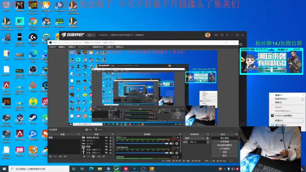Adjust 视频采集设备 volume slider
Screen dimensions: 306x172
pos(142,153)
